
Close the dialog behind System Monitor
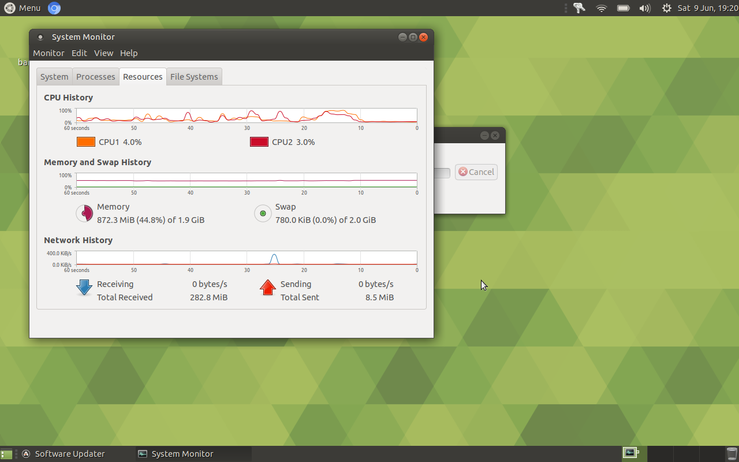click(x=495, y=135)
